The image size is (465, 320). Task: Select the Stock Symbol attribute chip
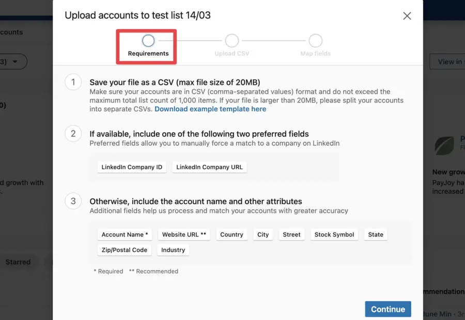(x=334, y=234)
